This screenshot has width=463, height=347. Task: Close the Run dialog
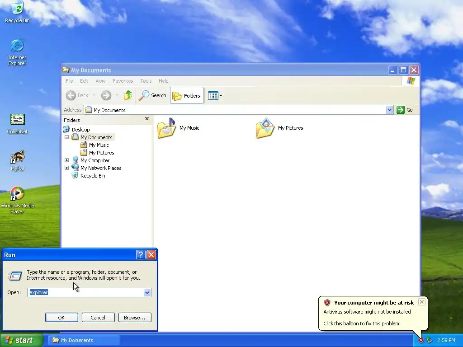151,255
